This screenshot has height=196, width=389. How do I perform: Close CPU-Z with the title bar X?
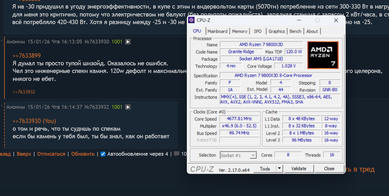(336, 20)
